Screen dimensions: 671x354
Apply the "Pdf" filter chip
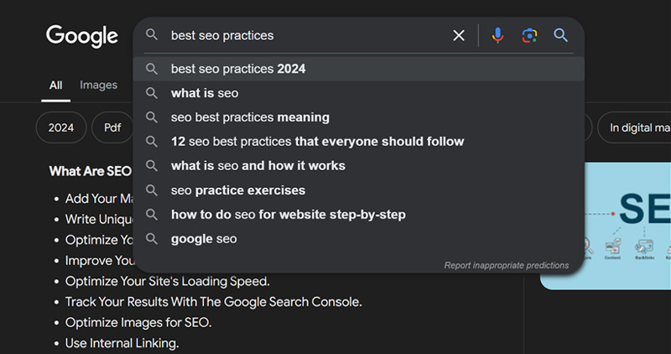pos(112,128)
